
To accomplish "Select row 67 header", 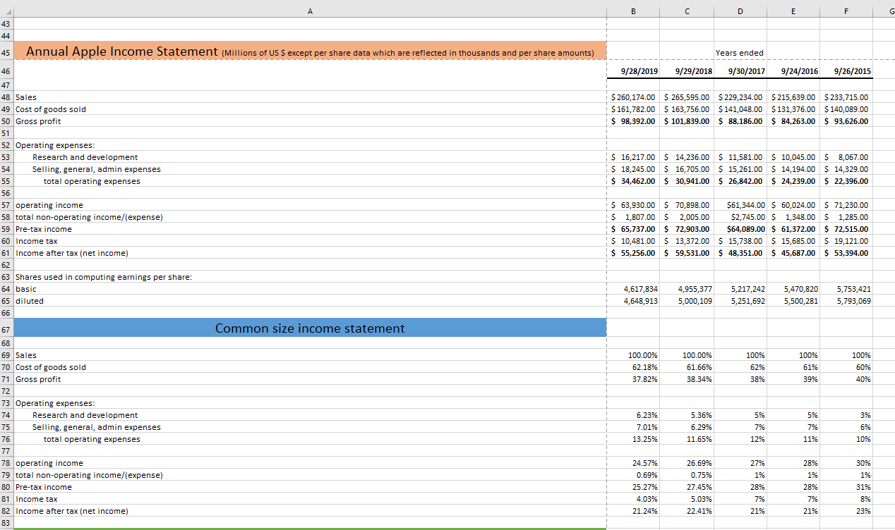I will [6, 328].
